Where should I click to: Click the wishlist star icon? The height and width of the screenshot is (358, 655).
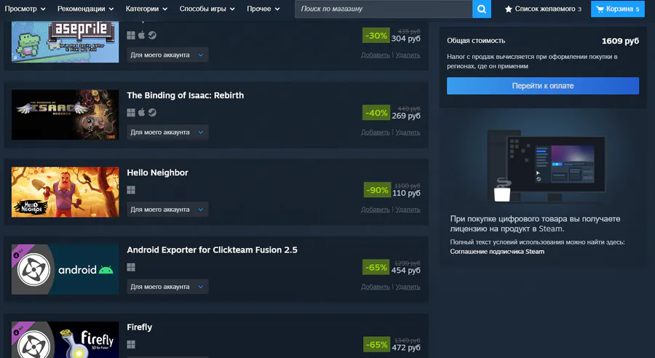(x=509, y=9)
